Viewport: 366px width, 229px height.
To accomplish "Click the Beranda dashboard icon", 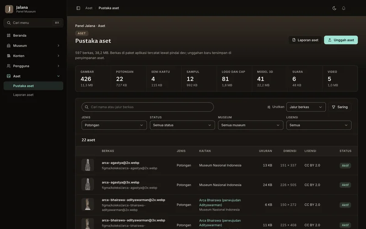I will click(x=9, y=36).
